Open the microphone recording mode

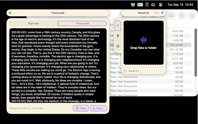pyautogui.click(x=118, y=36)
